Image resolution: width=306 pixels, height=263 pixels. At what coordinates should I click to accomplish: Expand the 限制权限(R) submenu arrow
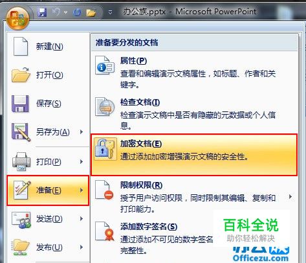click(x=290, y=197)
